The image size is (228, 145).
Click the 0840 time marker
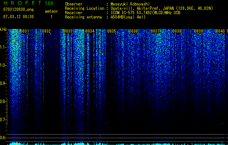pos(220,31)
